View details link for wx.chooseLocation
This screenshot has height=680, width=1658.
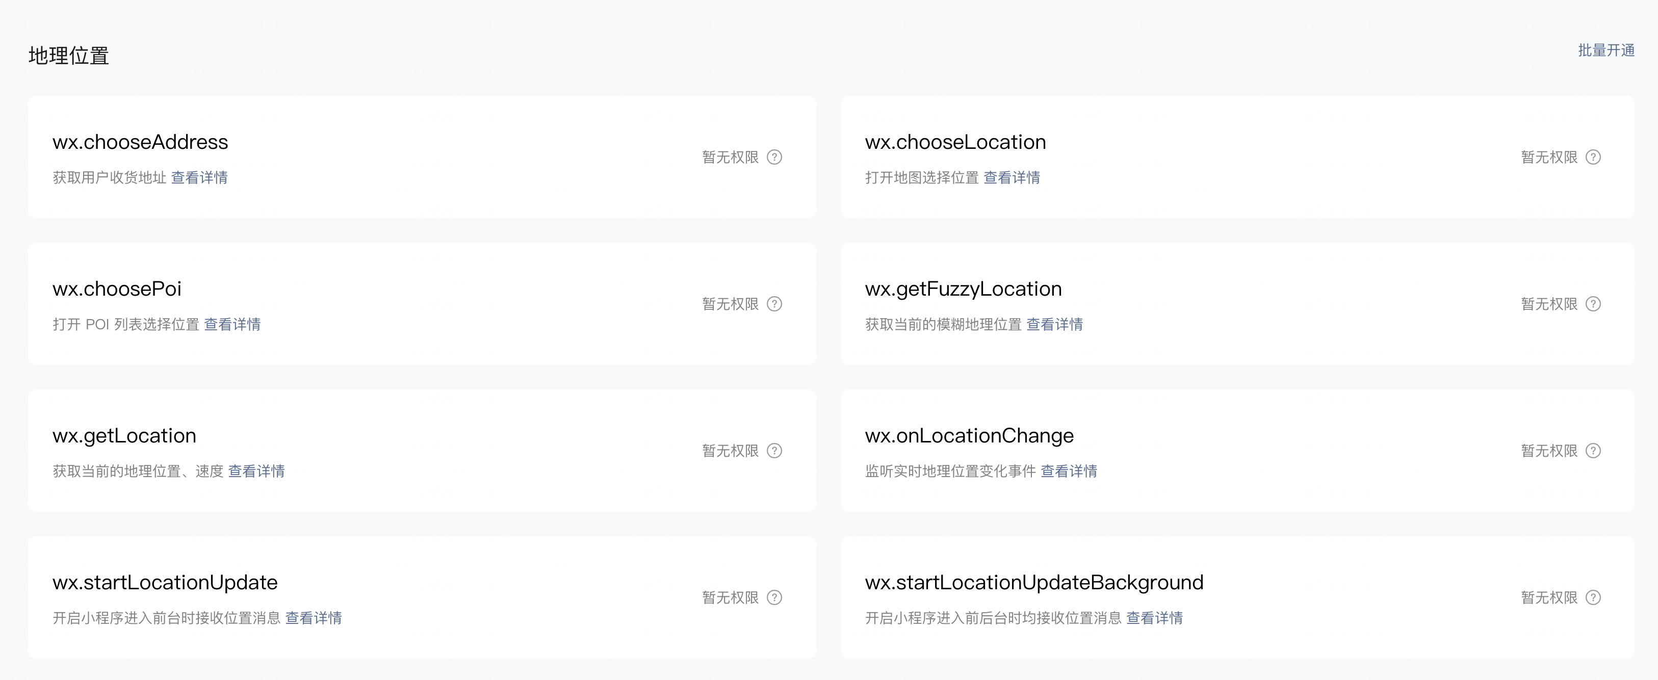pos(1012,177)
